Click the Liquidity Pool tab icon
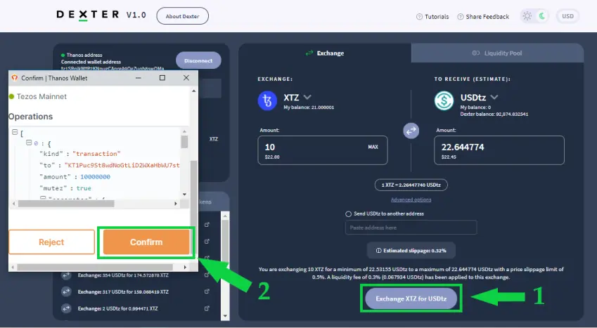This screenshot has width=597, height=328. click(476, 53)
